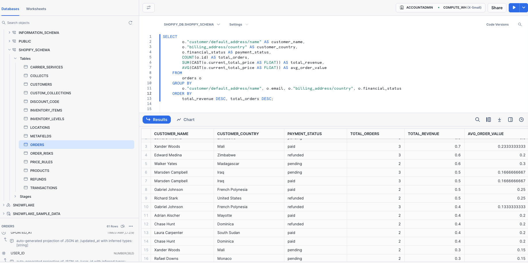
Task: Click the 'South Sudan' country cell
Action: 249,233
